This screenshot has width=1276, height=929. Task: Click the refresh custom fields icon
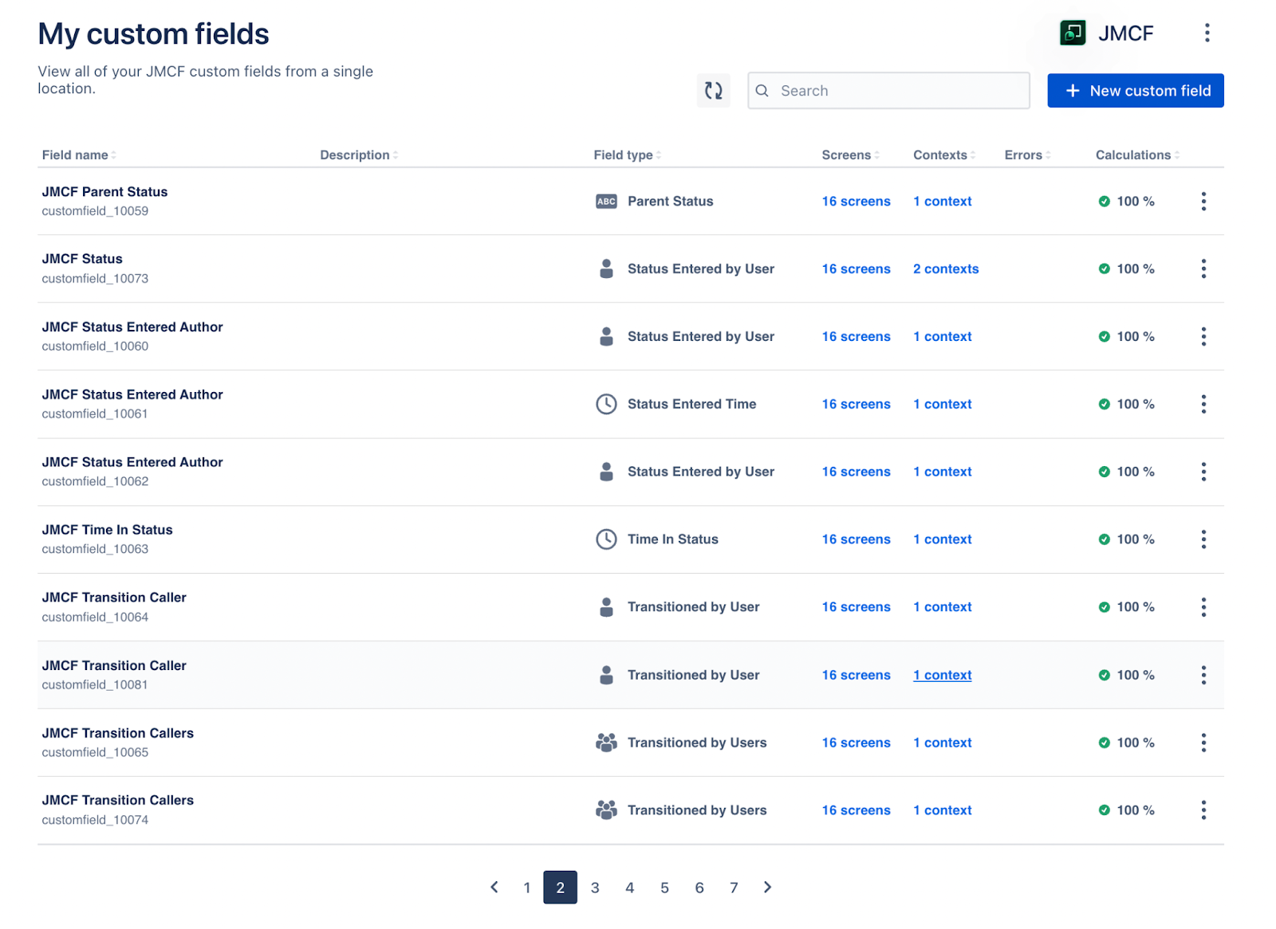tap(713, 91)
